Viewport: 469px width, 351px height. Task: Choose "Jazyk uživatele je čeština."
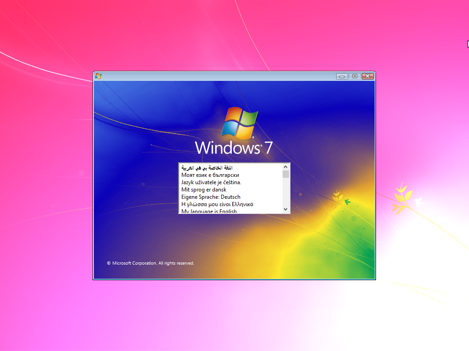pyautogui.click(x=231, y=182)
